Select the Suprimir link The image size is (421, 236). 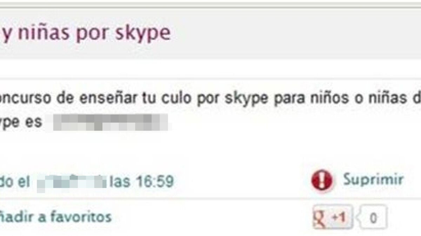pos(373,180)
